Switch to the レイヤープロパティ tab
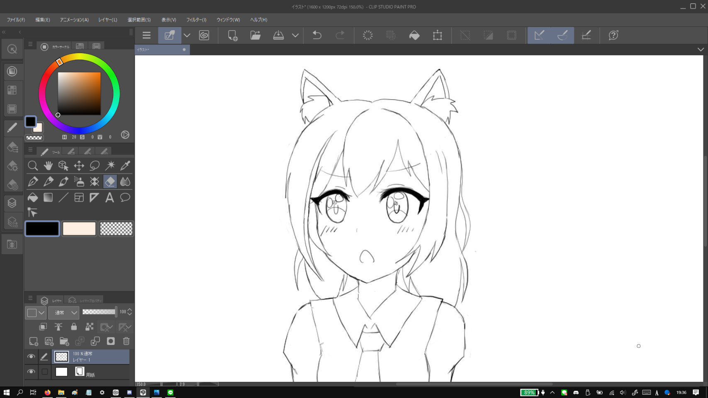The height and width of the screenshot is (398, 708). 85,300
